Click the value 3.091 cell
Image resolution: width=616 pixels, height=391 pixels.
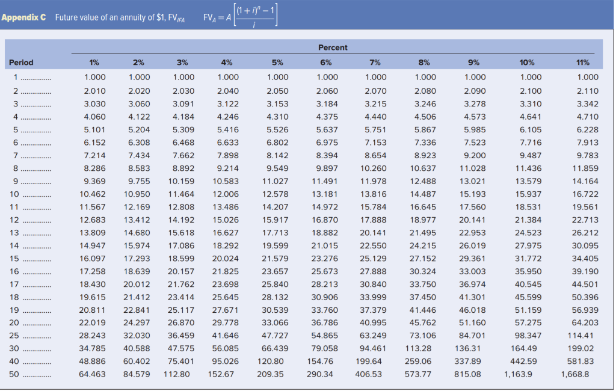[183, 104]
